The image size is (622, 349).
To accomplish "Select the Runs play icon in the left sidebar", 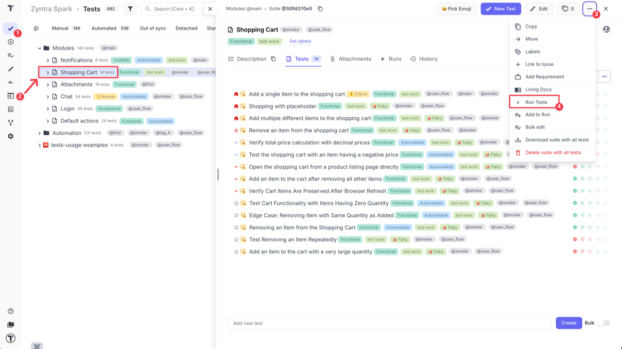I will coord(11,42).
